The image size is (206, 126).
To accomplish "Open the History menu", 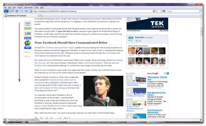I will coord(20,8).
